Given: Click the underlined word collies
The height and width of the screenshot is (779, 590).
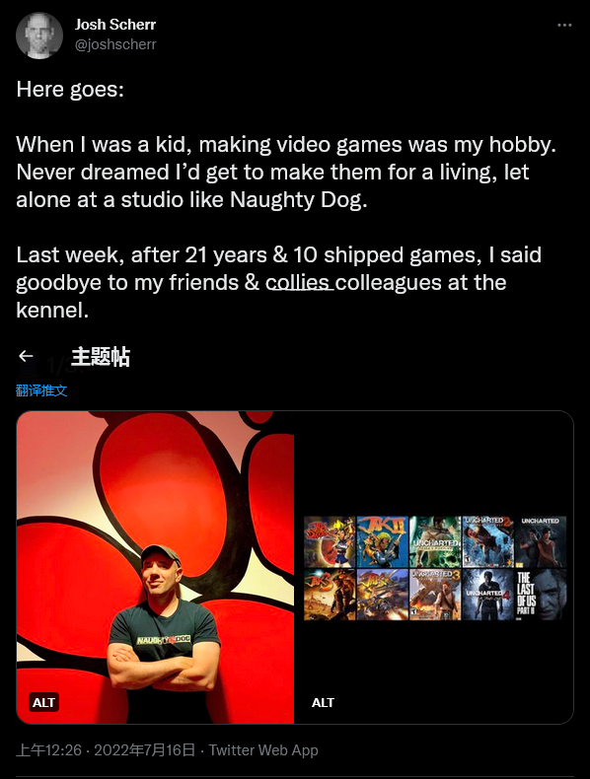Looking at the screenshot, I should point(298,283).
